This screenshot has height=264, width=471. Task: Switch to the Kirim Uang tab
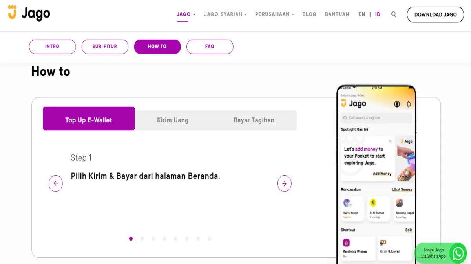[173, 120]
